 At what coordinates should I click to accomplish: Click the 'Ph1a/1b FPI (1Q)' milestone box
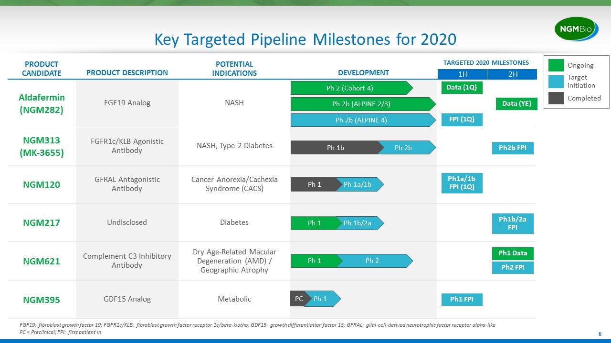462,183
